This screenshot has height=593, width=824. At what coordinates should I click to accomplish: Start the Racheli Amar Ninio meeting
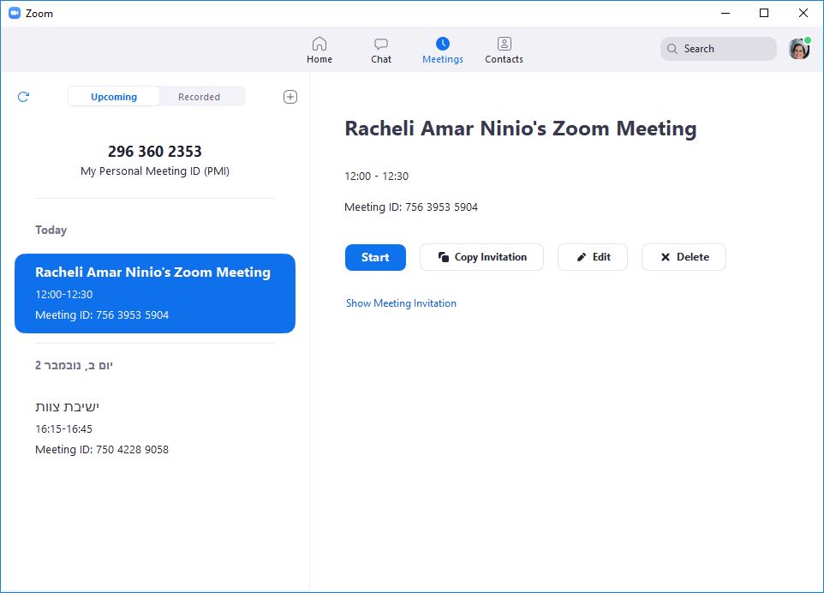[375, 257]
